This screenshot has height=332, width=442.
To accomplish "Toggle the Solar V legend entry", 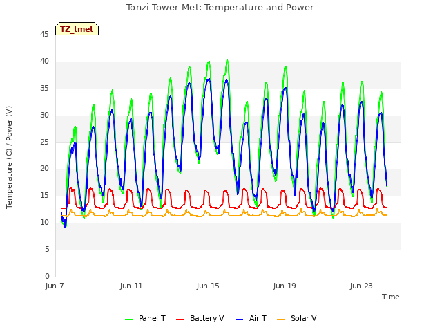I will point(297,318).
